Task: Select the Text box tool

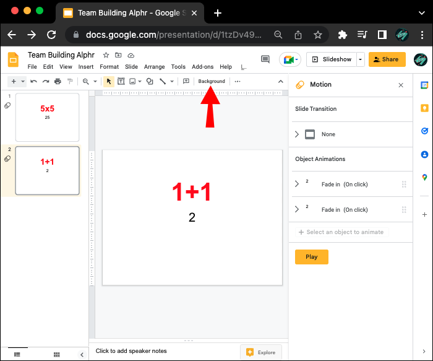Action: tap(121, 81)
